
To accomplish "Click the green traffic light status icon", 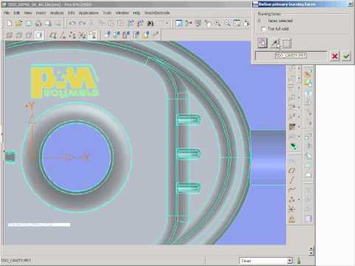I will (x=299, y=260).
